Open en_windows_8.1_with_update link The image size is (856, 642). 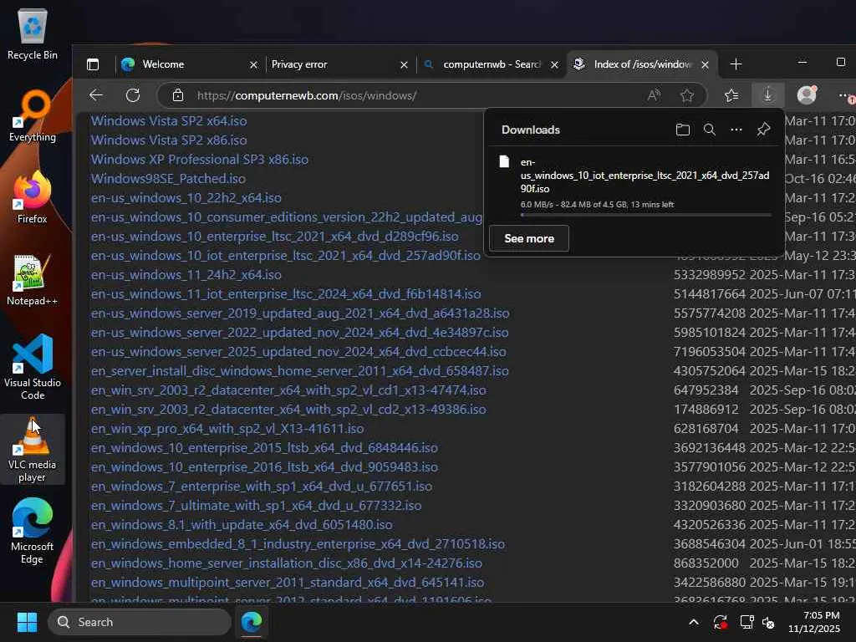pyautogui.click(x=242, y=525)
